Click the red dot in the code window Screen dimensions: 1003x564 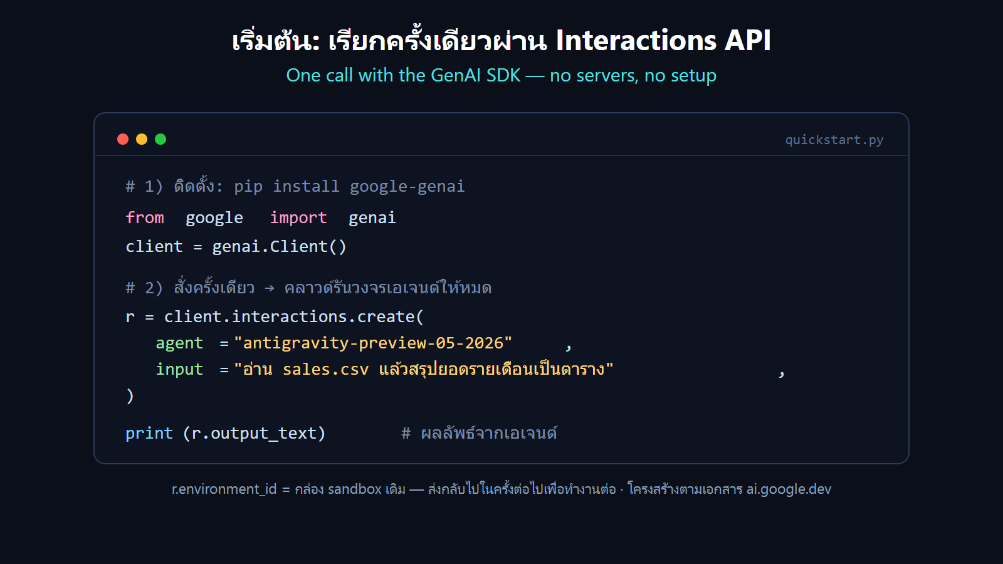(x=123, y=139)
